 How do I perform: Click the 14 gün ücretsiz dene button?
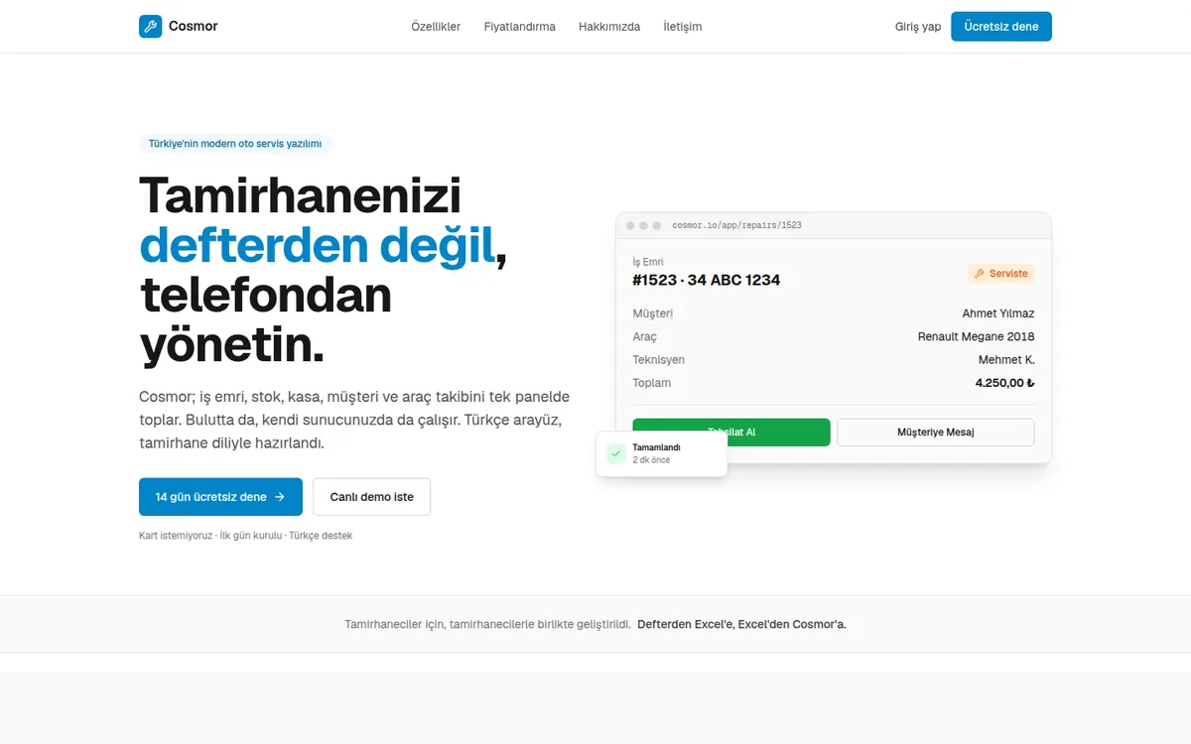pos(220,497)
